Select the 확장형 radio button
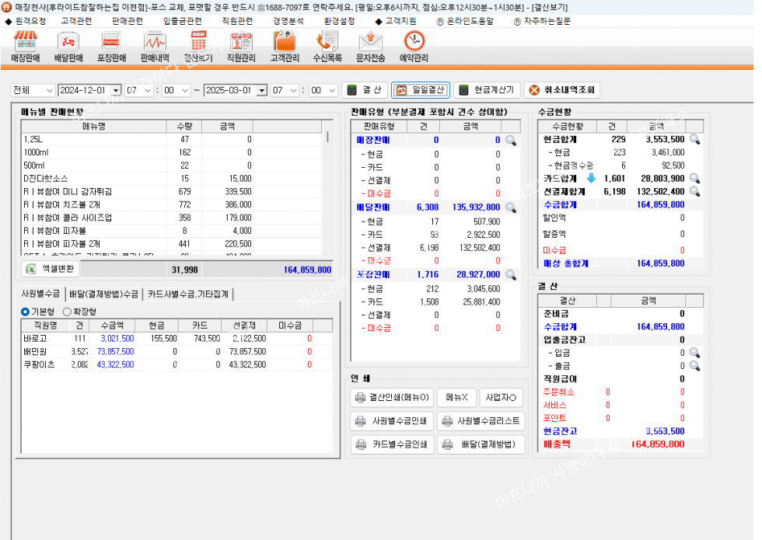This screenshot has width=762, height=540. coord(66,311)
